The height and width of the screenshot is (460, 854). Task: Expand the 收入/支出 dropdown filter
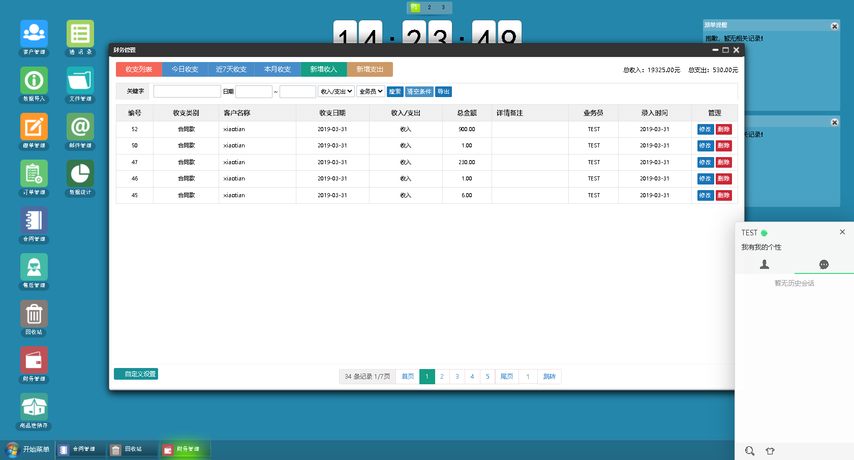coord(336,91)
